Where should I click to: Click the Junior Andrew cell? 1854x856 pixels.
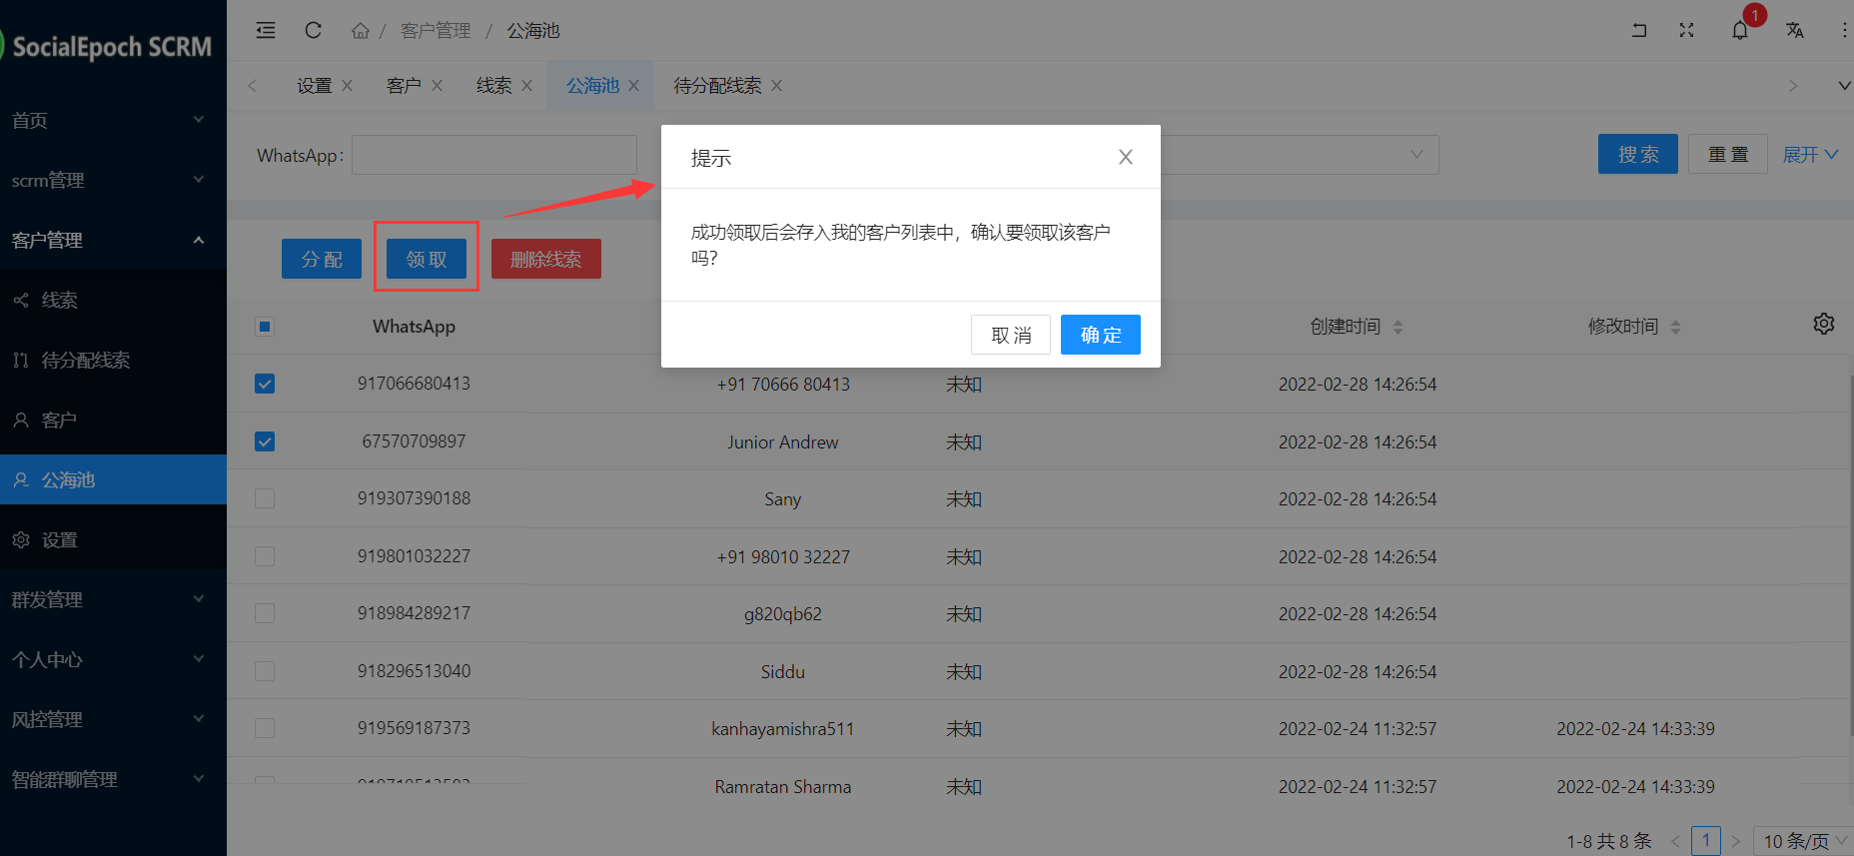click(783, 442)
